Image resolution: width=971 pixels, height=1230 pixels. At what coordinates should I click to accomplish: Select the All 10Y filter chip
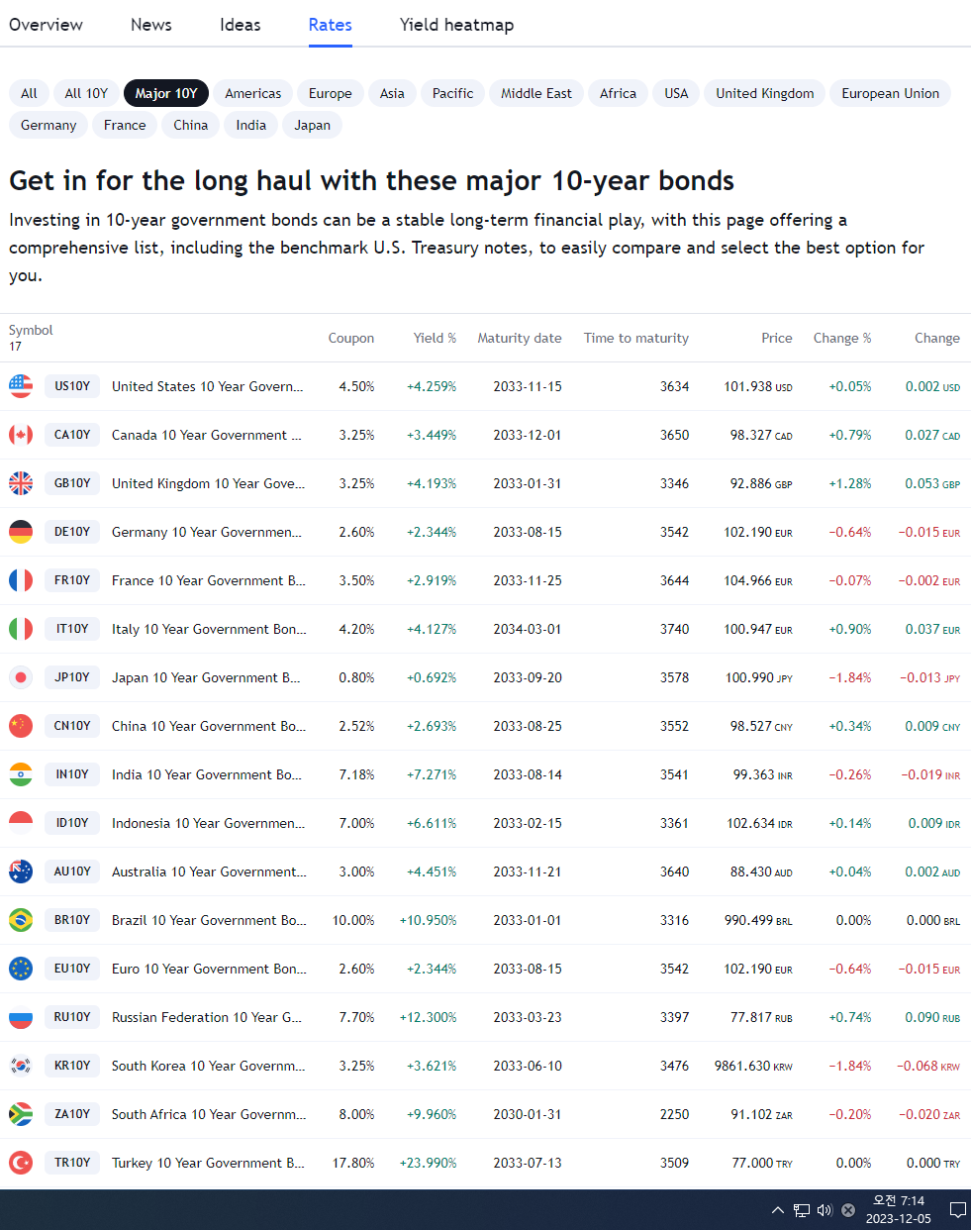point(86,93)
